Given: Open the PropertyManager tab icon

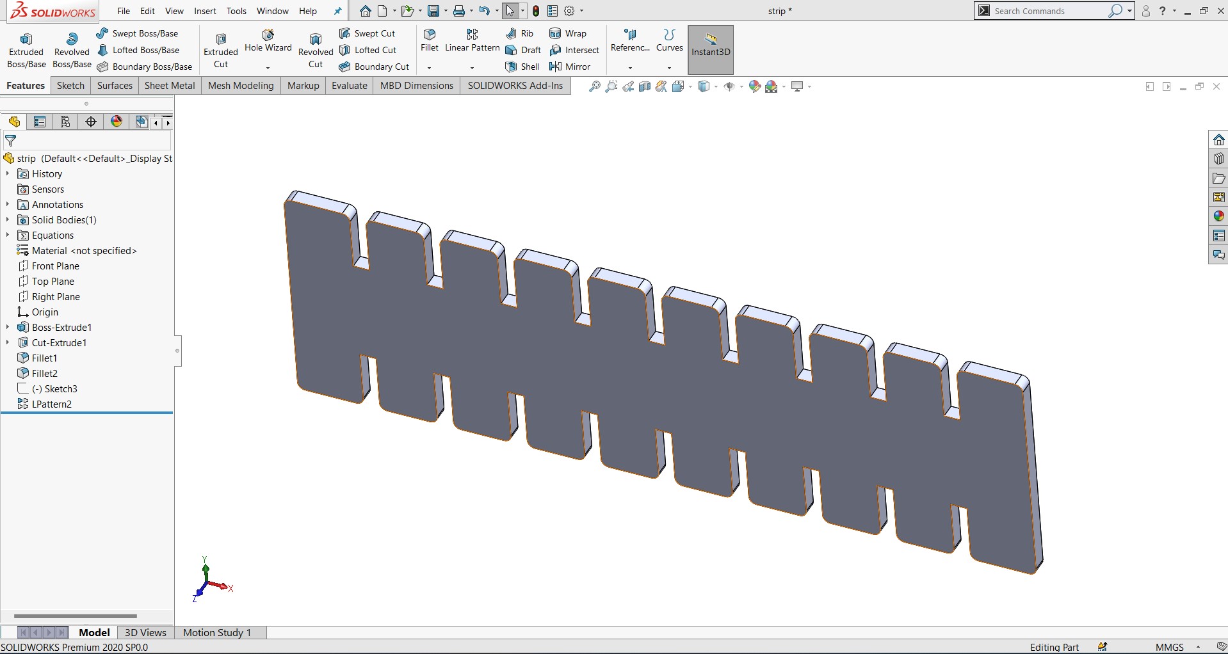Looking at the screenshot, I should pos(40,122).
